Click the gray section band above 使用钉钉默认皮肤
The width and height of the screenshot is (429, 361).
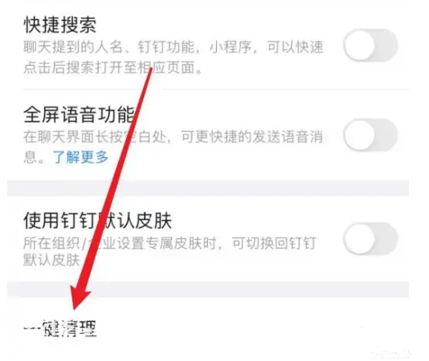pyautogui.click(x=208, y=188)
